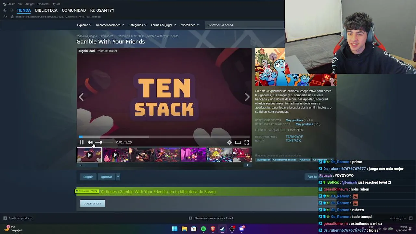Click the Jugar ahora button
Image resolution: width=416 pixels, height=234 pixels.
coord(93,203)
